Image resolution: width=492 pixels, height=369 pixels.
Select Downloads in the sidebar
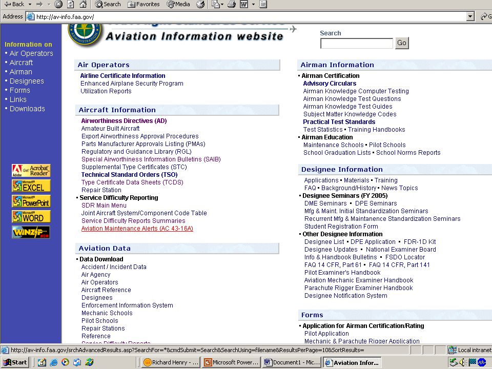tap(27, 109)
